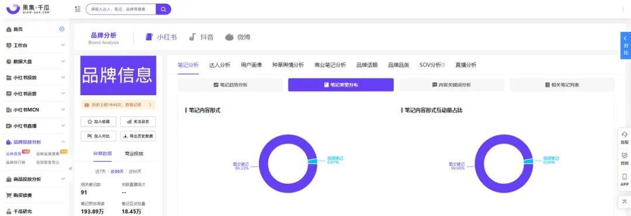Click the 首页 home icon
This screenshot has height=216, width=631.
point(9,29)
